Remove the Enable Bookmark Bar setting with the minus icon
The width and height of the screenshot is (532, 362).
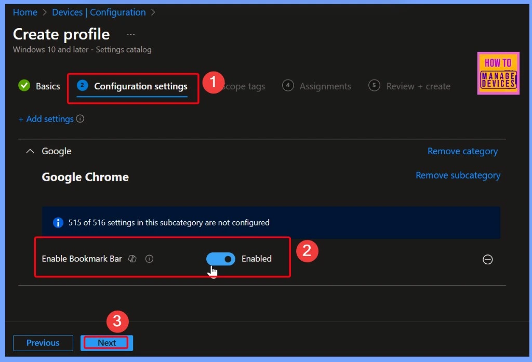487,260
